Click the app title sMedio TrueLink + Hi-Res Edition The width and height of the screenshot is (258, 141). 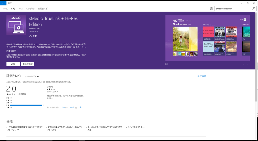(x=53, y=21)
